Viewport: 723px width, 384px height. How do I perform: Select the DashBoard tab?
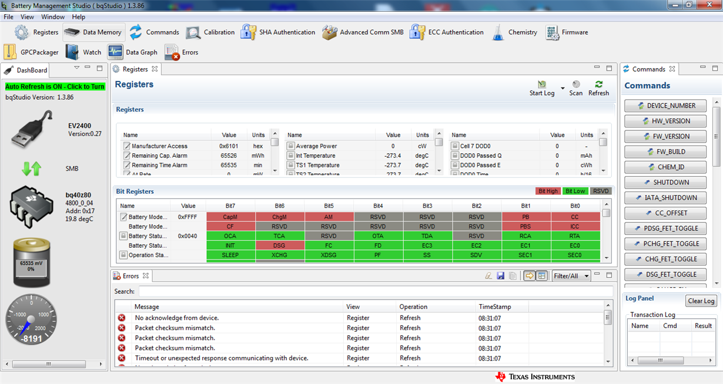pos(26,70)
